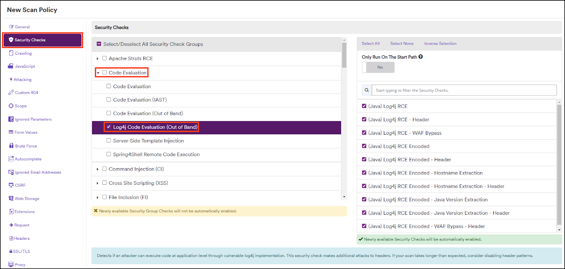Check Server-Side Template Injection checkbox

(109, 140)
